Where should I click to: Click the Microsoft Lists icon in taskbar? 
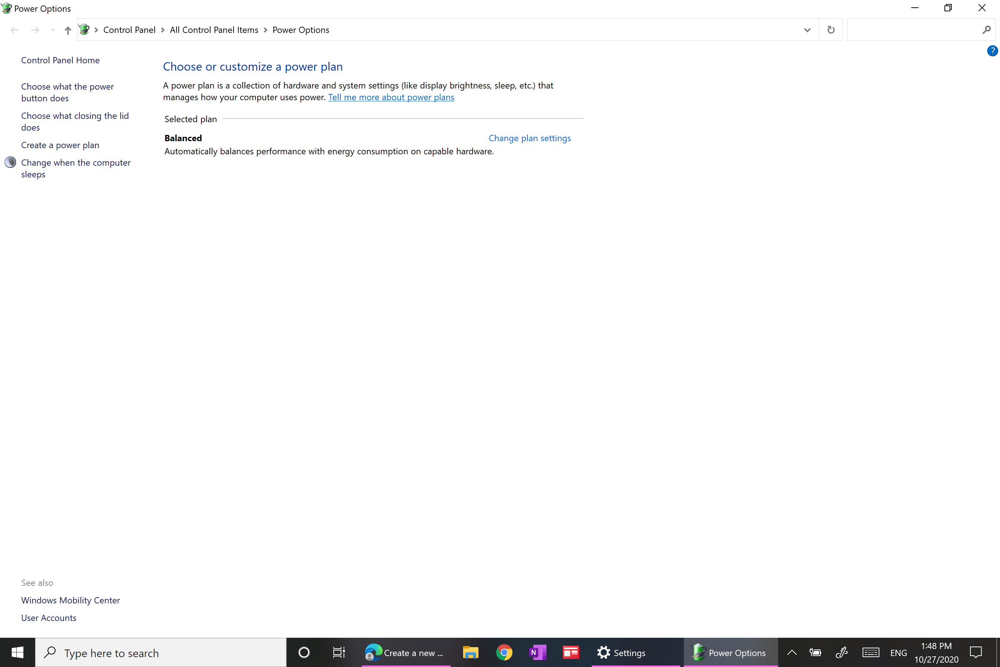[x=570, y=652]
